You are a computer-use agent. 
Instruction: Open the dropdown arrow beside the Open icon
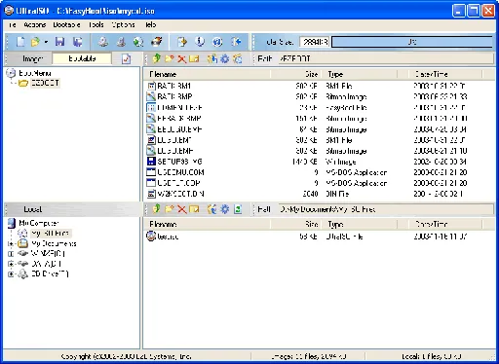(46, 42)
